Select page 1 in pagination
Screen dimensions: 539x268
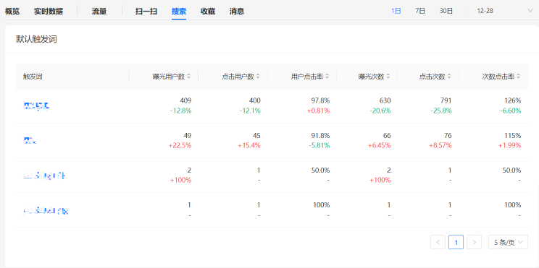coord(456,242)
